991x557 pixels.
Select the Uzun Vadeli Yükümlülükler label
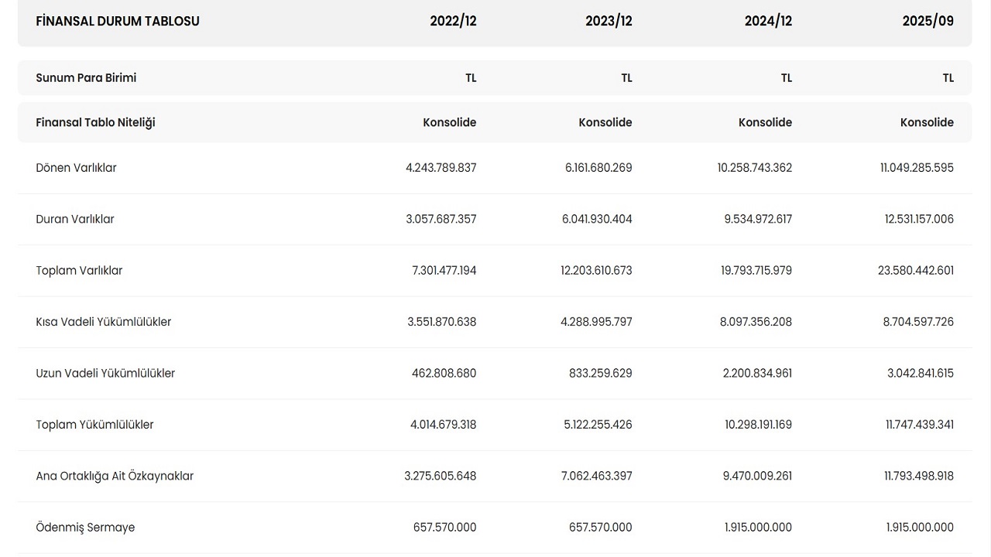(x=105, y=373)
